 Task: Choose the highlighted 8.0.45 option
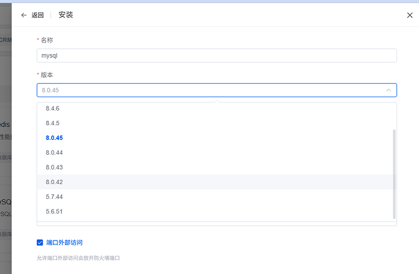pyautogui.click(x=54, y=138)
